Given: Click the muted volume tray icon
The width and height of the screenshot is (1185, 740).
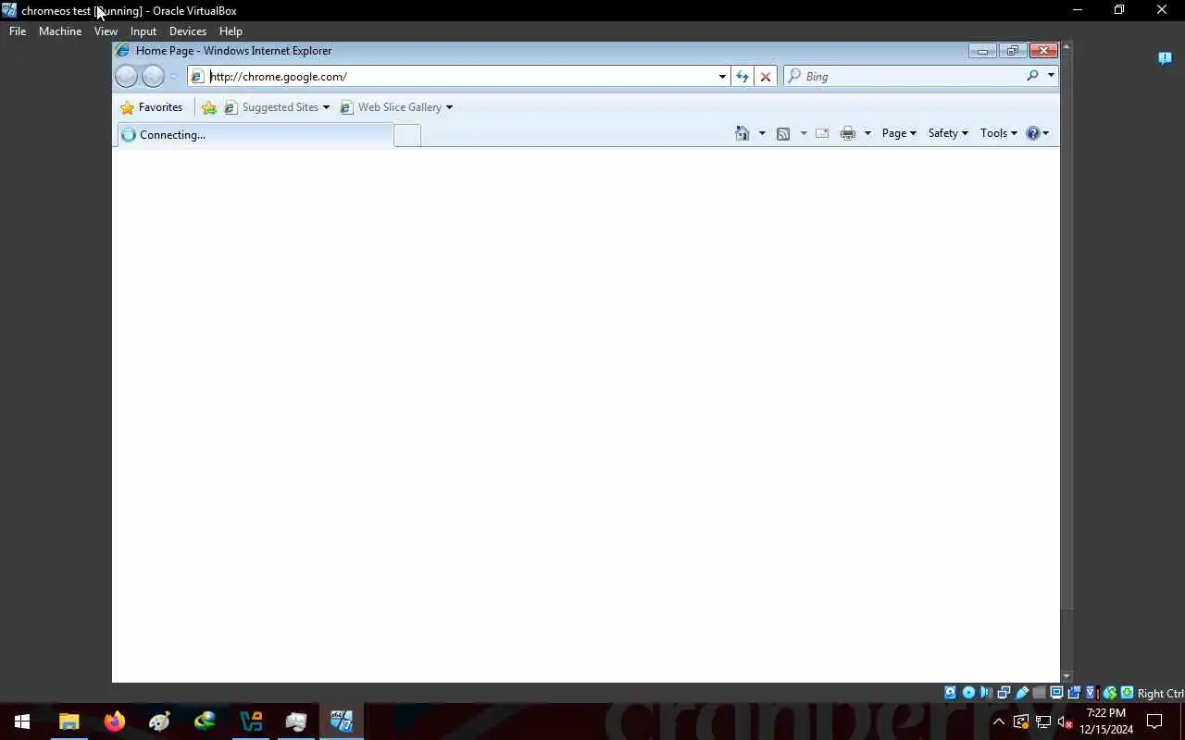Looking at the screenshot, I should pyautogui.click(x=1065, y=721).
